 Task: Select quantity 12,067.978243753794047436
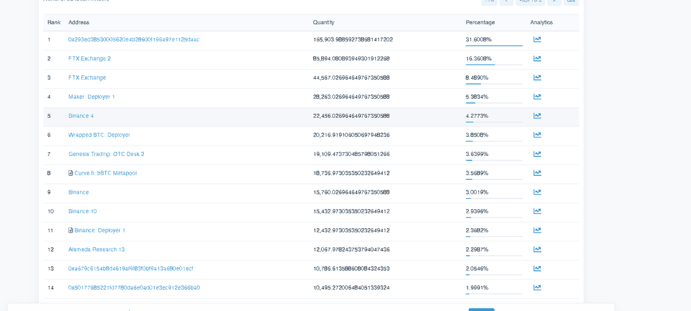pos(351,249)
